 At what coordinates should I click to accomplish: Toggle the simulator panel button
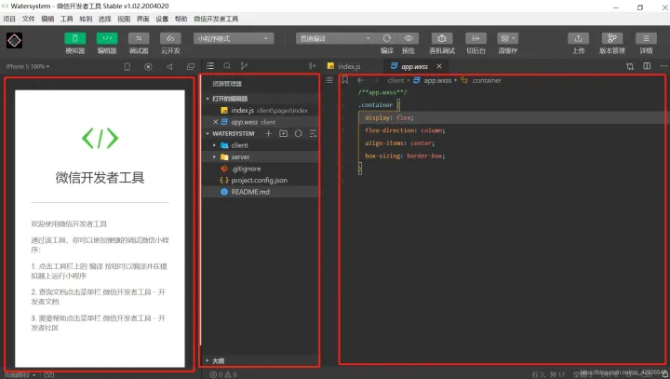pos(74,38)
